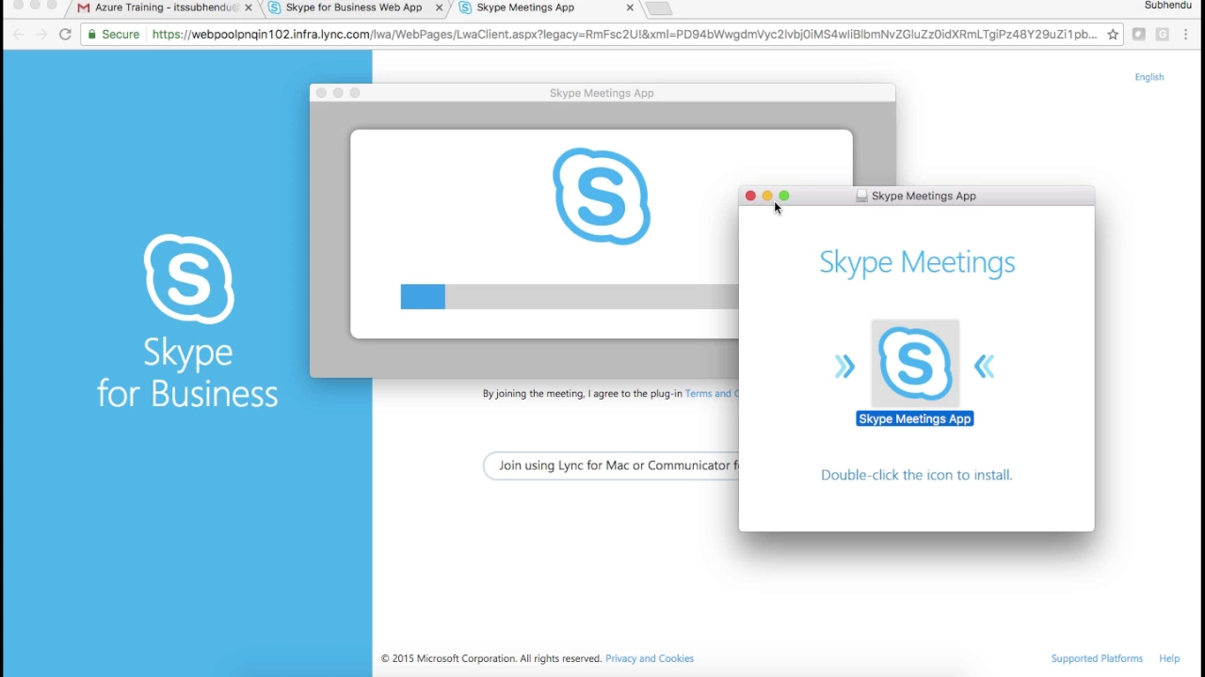Join using Lync for Mac or Communicator
Image resolution: width=1205 pixels, height=677 pixels.
click(612, 465)
